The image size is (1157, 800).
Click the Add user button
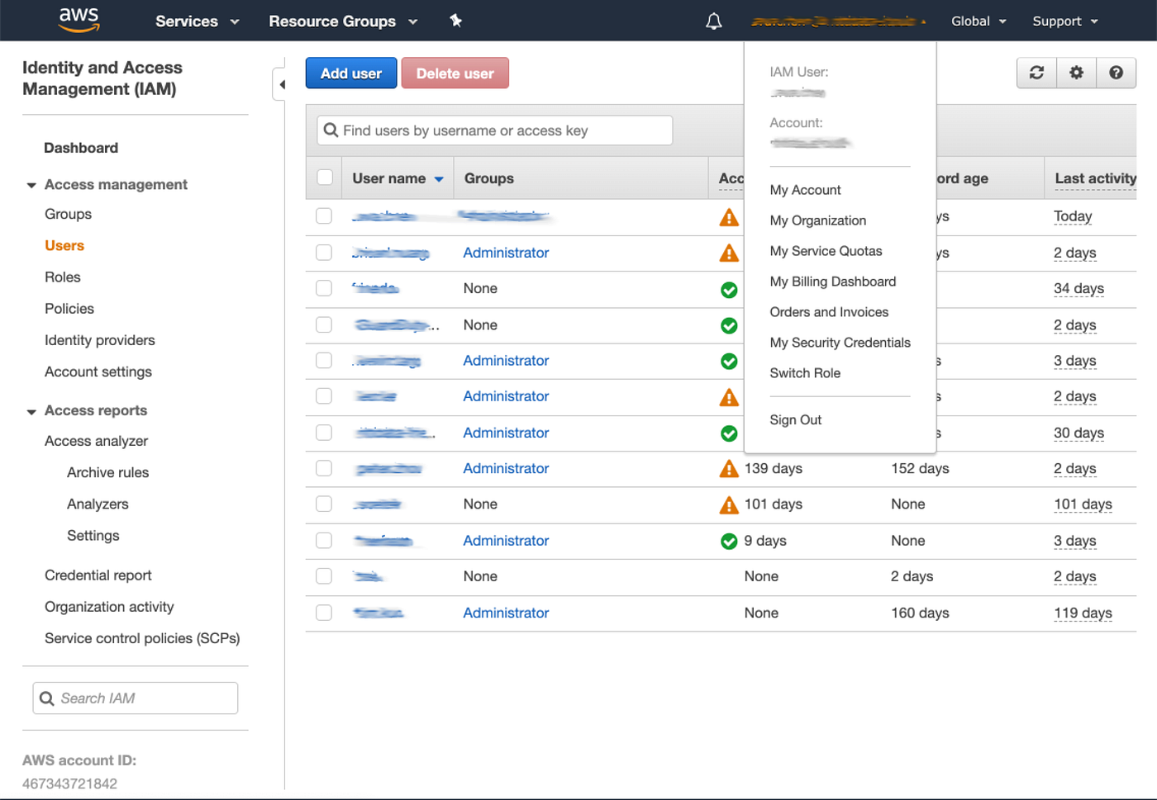(x=350, y=73)
